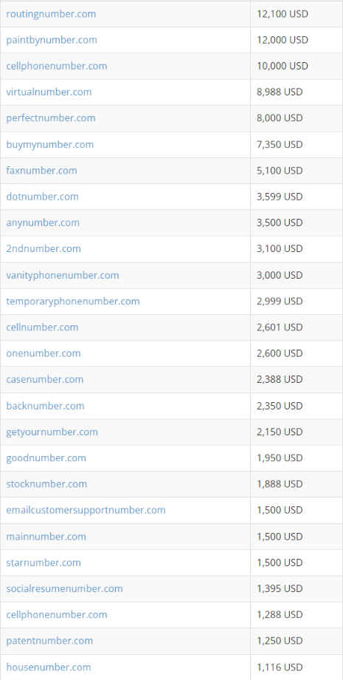Select casenumber.com link
The width and height of the screenshot is (343, 680).
[44, 379]
